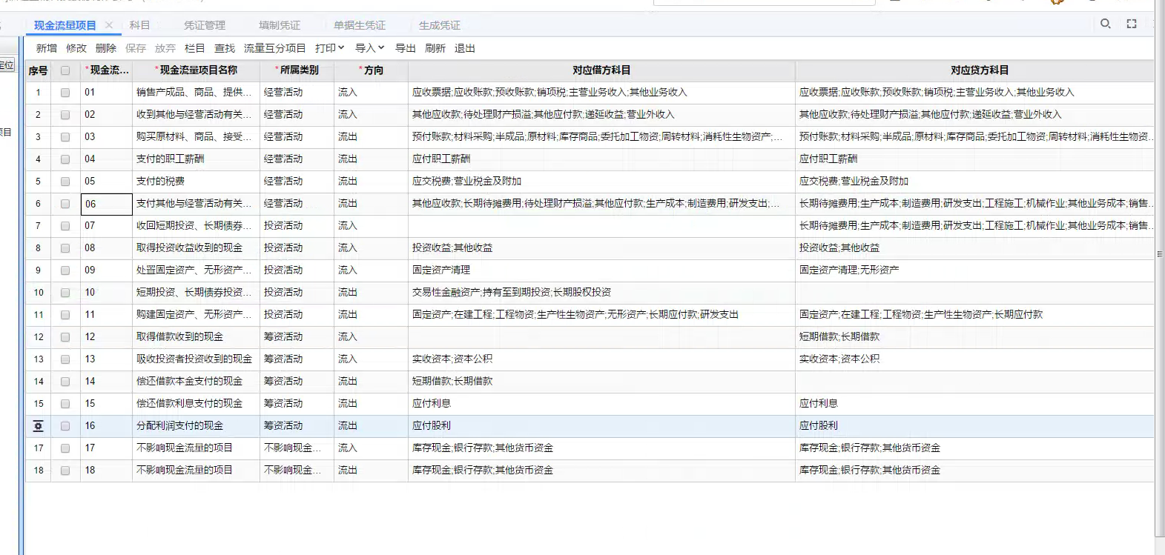Screen dimensions: 1165x555
Task: Check the checkbox for row 16
Action: (65, 427)
